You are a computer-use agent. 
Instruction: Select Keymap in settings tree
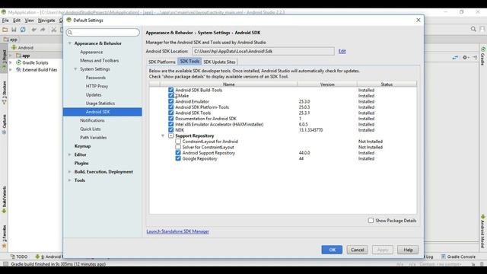(x=83, y=146)
